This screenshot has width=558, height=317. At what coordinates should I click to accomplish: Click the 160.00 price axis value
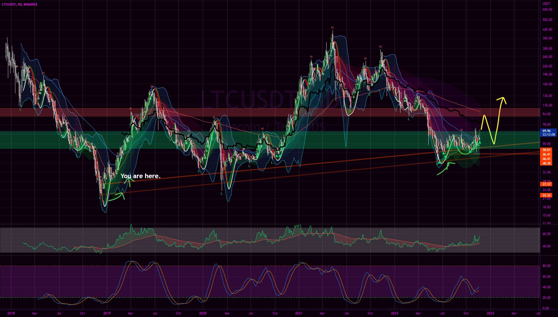click(547, 84)
